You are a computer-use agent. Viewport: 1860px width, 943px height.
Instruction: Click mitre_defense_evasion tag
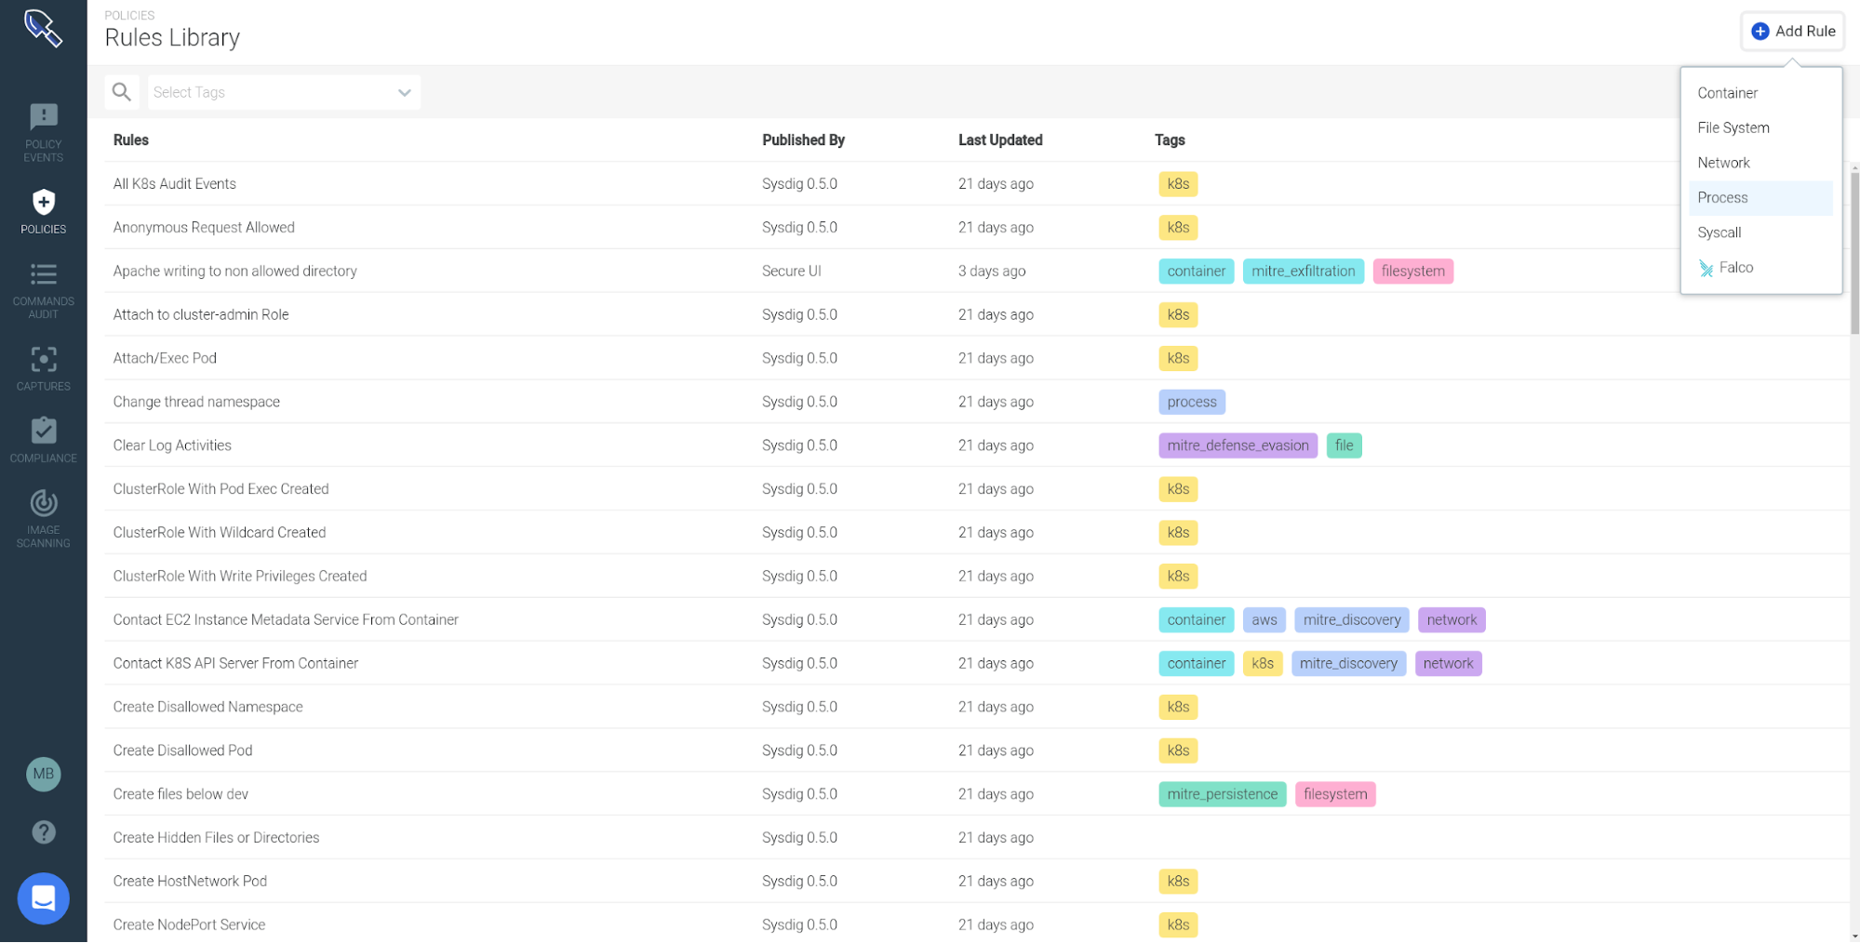tap(1238, 446)
